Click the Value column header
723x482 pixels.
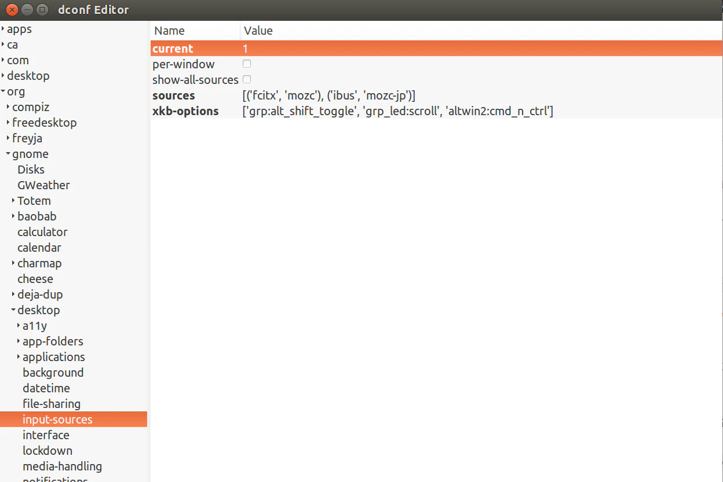coord(481,31)
